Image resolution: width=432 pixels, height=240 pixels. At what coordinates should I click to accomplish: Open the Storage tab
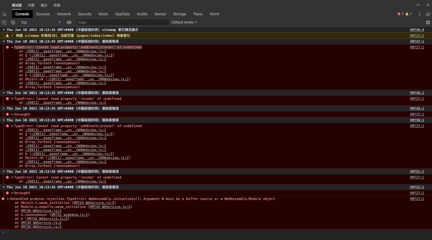(x=180, y=14)
